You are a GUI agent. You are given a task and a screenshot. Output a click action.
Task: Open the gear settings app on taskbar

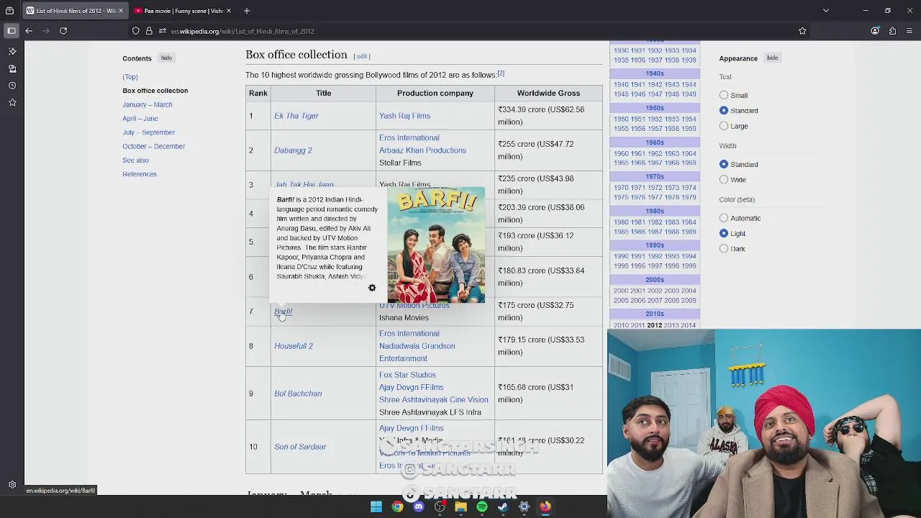click(x=524, y=506)
